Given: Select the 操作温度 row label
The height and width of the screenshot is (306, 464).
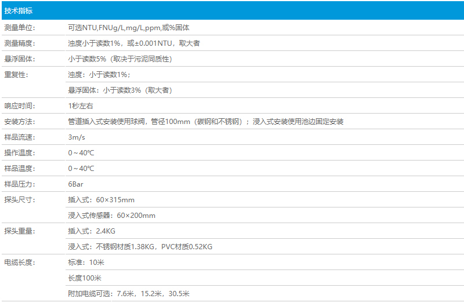Looking at the screenshot, I should pyautogui.click(x=20, y=153).
